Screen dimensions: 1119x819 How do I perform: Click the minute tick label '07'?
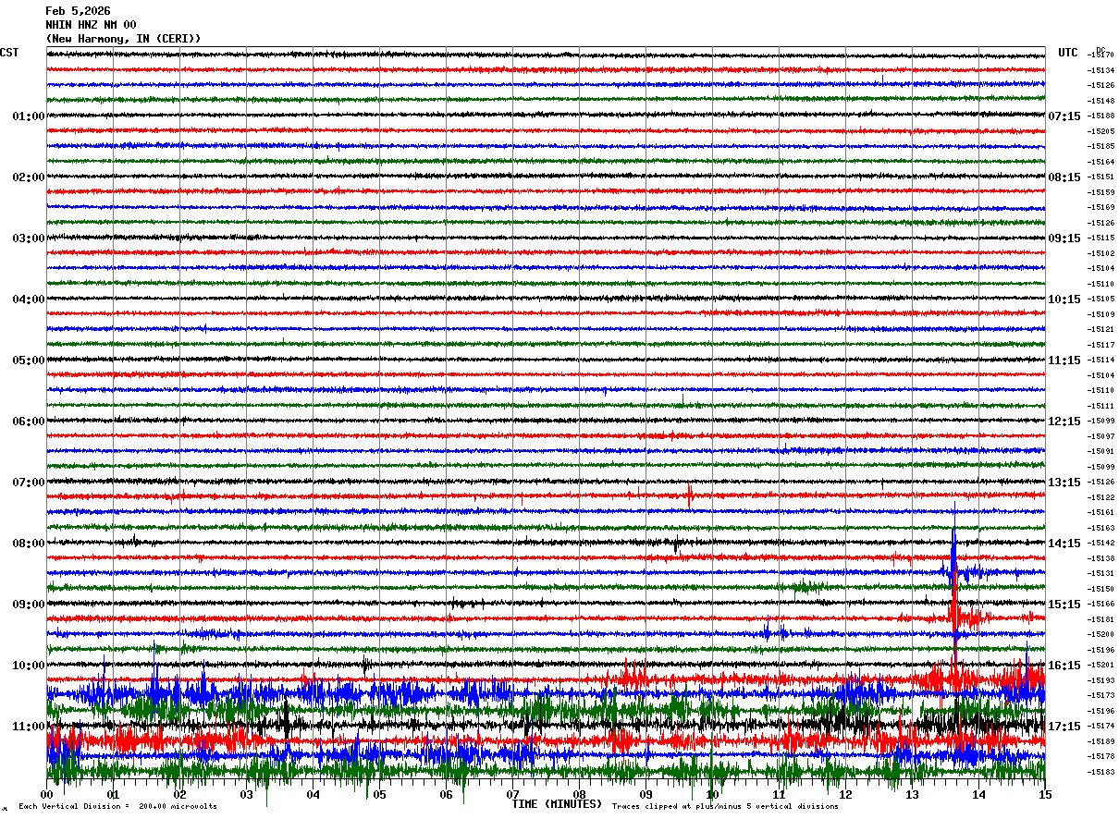coord(513,795)
